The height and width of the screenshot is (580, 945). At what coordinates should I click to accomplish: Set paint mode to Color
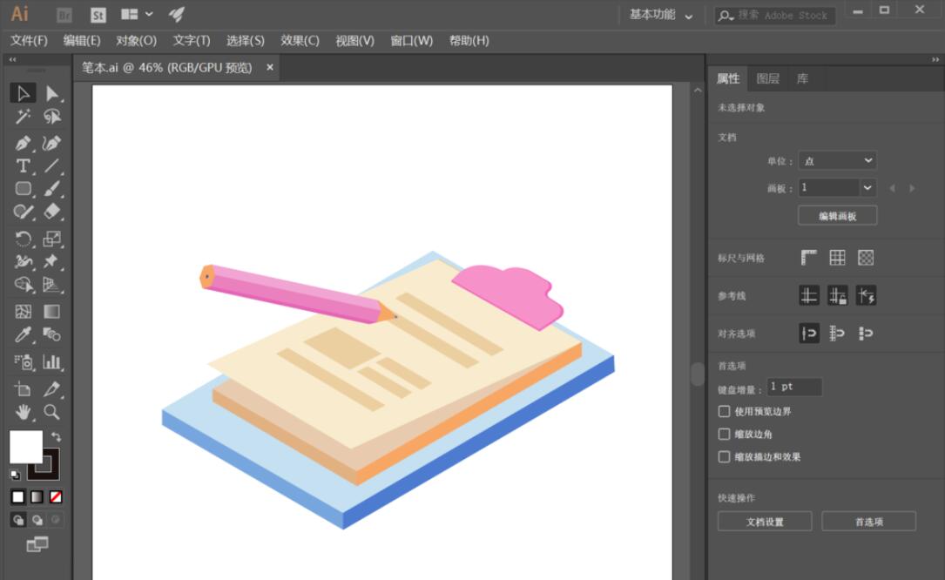[18, 496]
